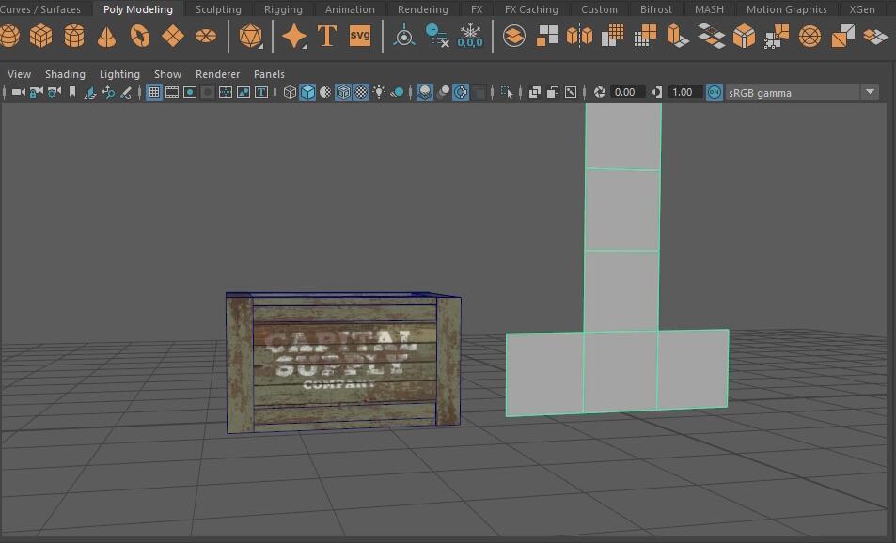
Task: Toggle the Field Chart overlay
Action: click(x=225, y=92)
